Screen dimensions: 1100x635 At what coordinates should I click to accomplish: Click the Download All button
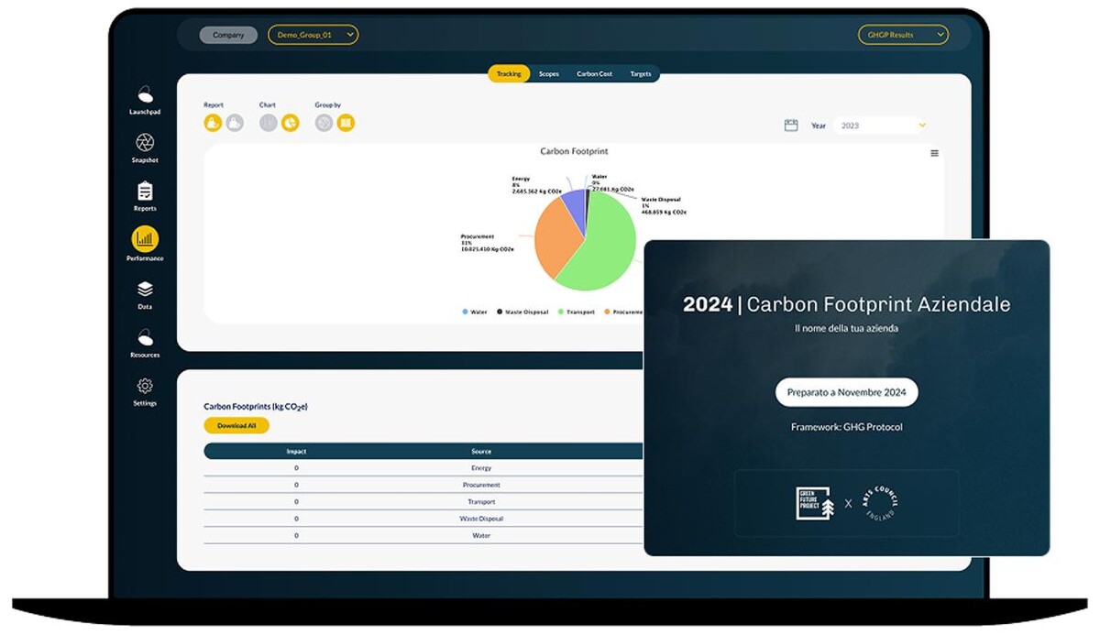pyautogui.click(x=236, y=425)
